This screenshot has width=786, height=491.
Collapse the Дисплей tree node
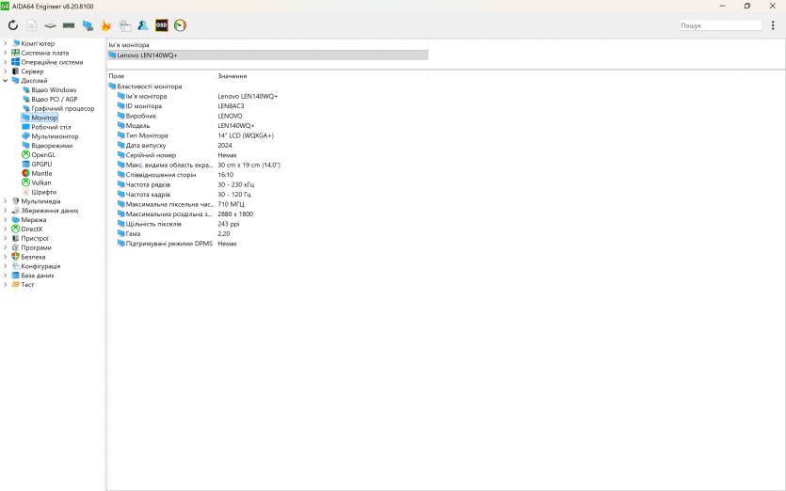(x=5, y=81)
